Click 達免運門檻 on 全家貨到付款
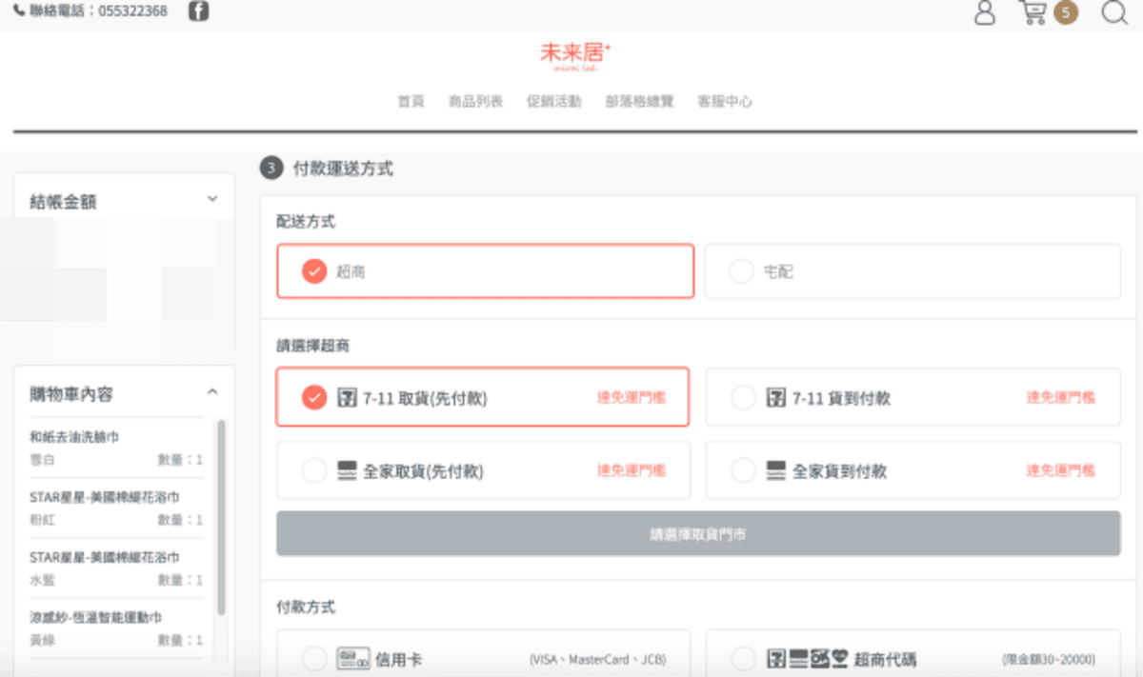This screenshot has height=677, width=1143. pyautogui.click(x=1060, y=470)
